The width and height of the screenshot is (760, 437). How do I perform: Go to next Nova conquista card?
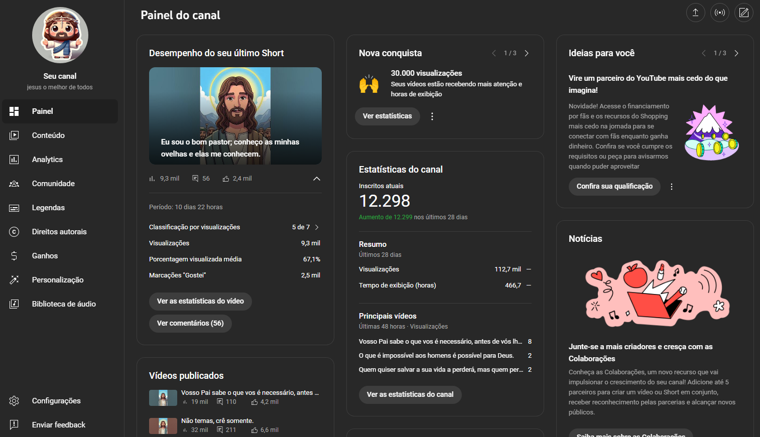(526, 53)
